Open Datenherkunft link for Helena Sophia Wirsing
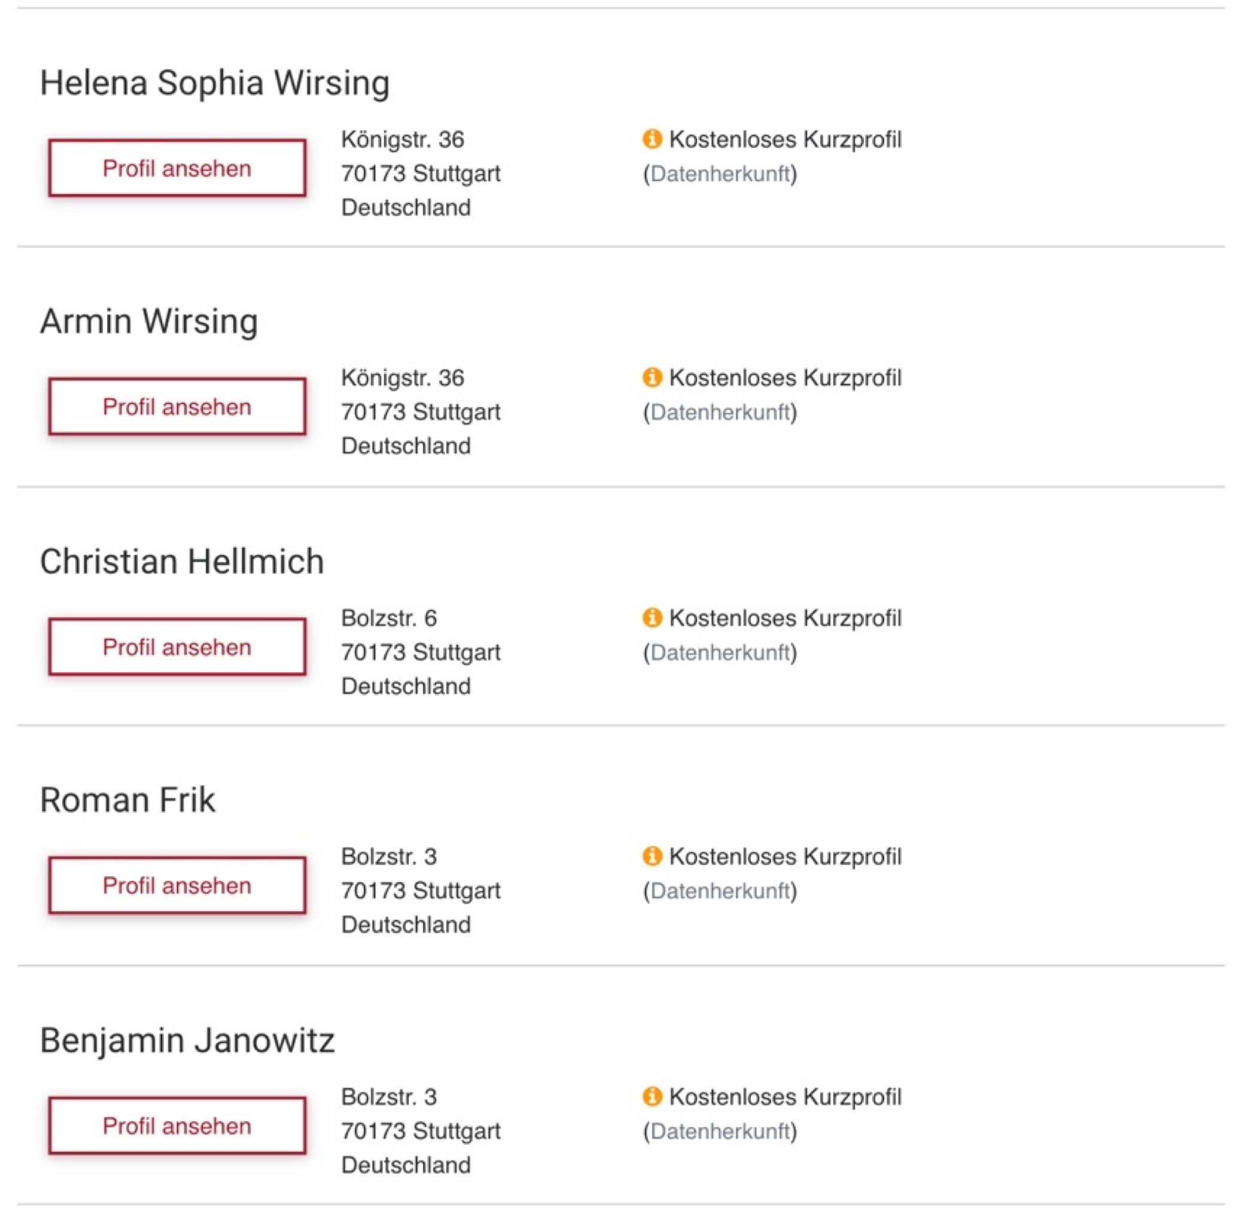Screen dimensions: 1242x1214 coord(720,173)
